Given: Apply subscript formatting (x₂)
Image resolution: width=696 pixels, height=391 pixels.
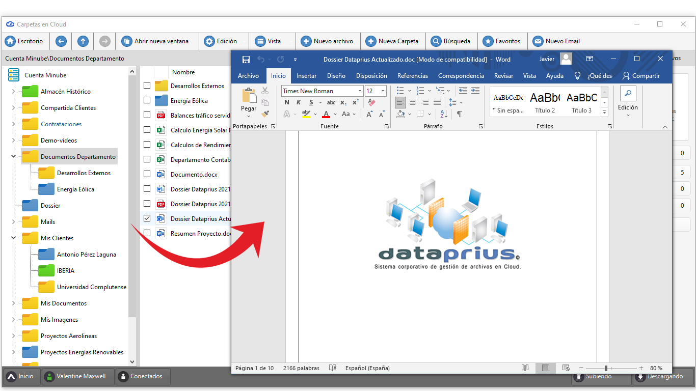Looking at the screenshot, I should click(x=343, y=102).
